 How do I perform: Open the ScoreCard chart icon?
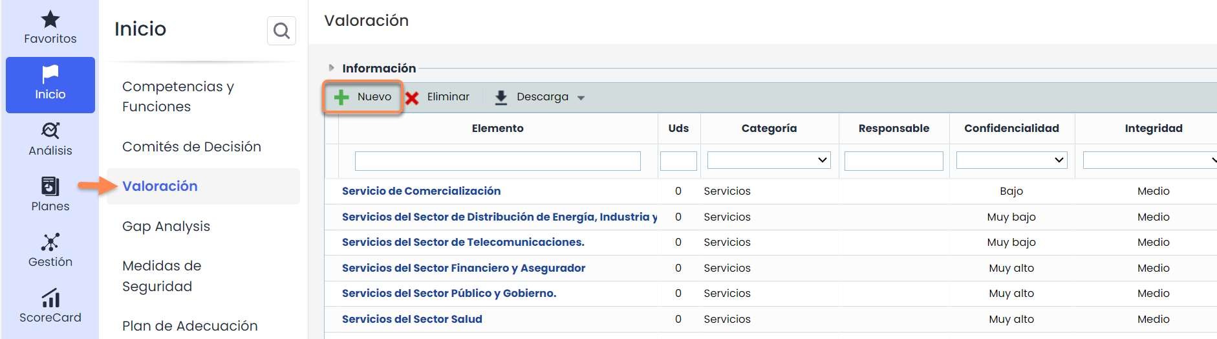[x=50, y=298]
